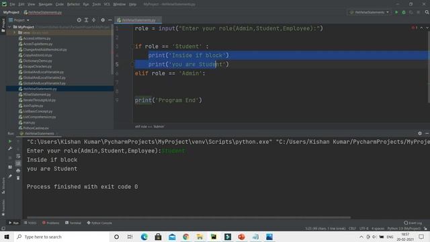Clear console output with trash icon
Image resolution: width=430 pixels, height=242 pixels.
tap(18, 177)
